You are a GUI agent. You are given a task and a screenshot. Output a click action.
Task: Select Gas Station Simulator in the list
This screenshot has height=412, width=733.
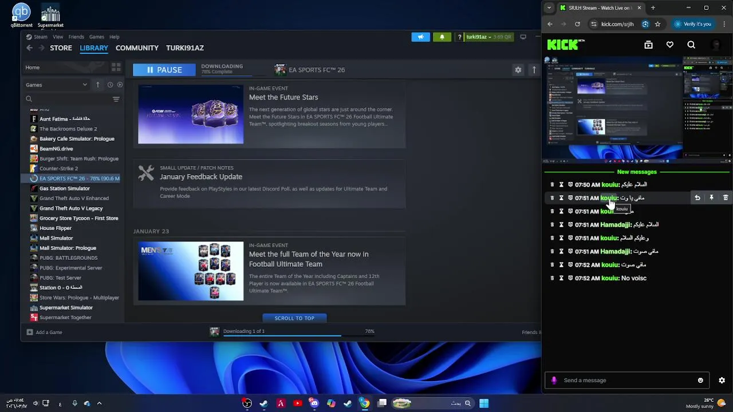point(65,188)
